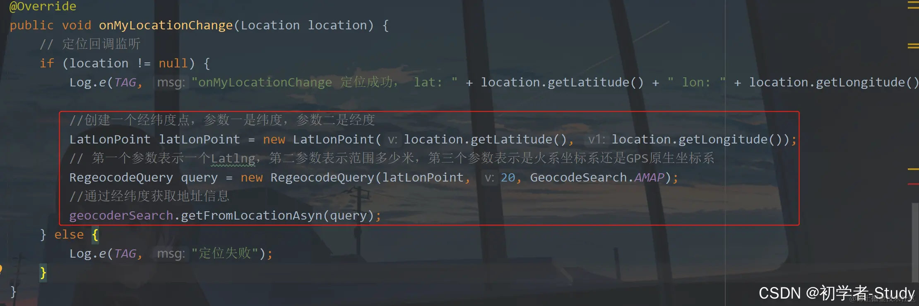Click the comment '// 定位回调监听'

pyautogui.click(x=90, y=44)
